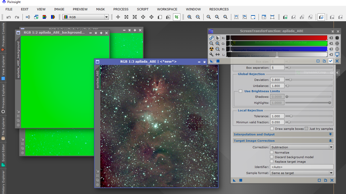Open the IMAGE menu
This screenshot has width=346, height=194.
click(x=59, y=9)
